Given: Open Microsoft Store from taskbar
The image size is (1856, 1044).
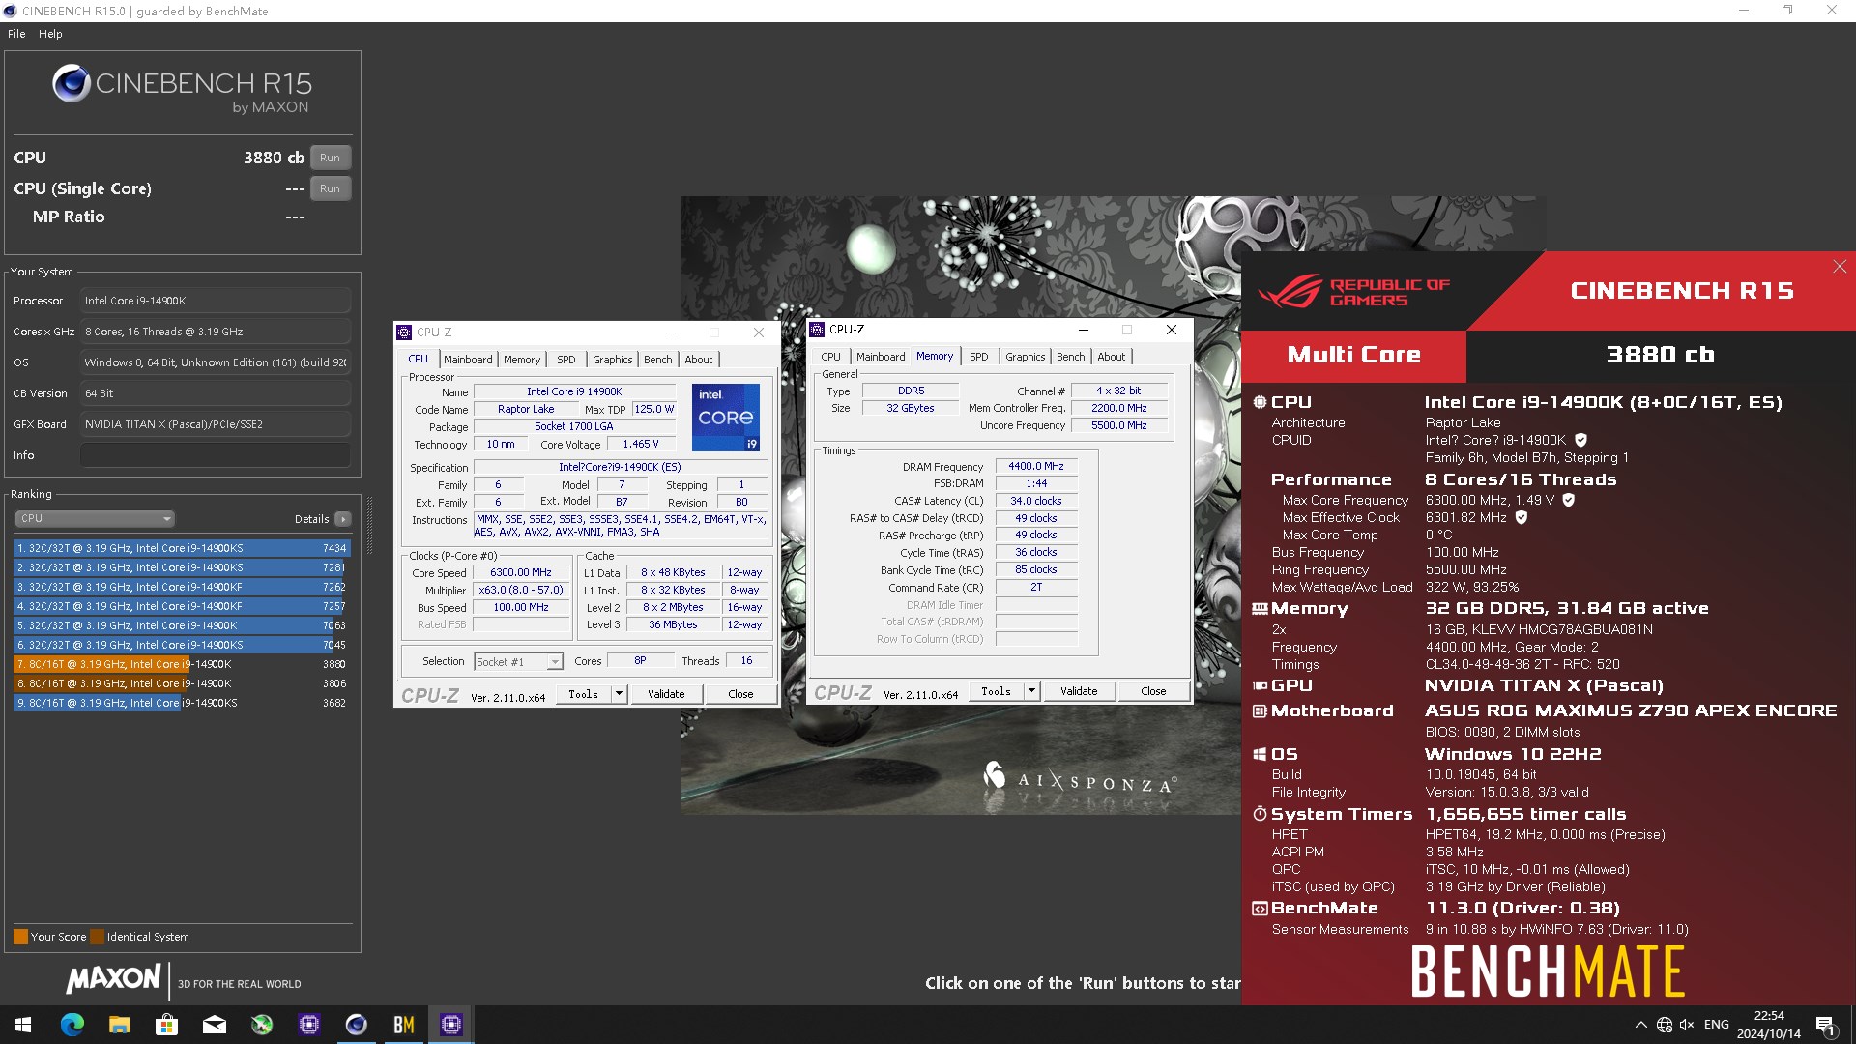Looking at the screenshot, I should 166,1025.
